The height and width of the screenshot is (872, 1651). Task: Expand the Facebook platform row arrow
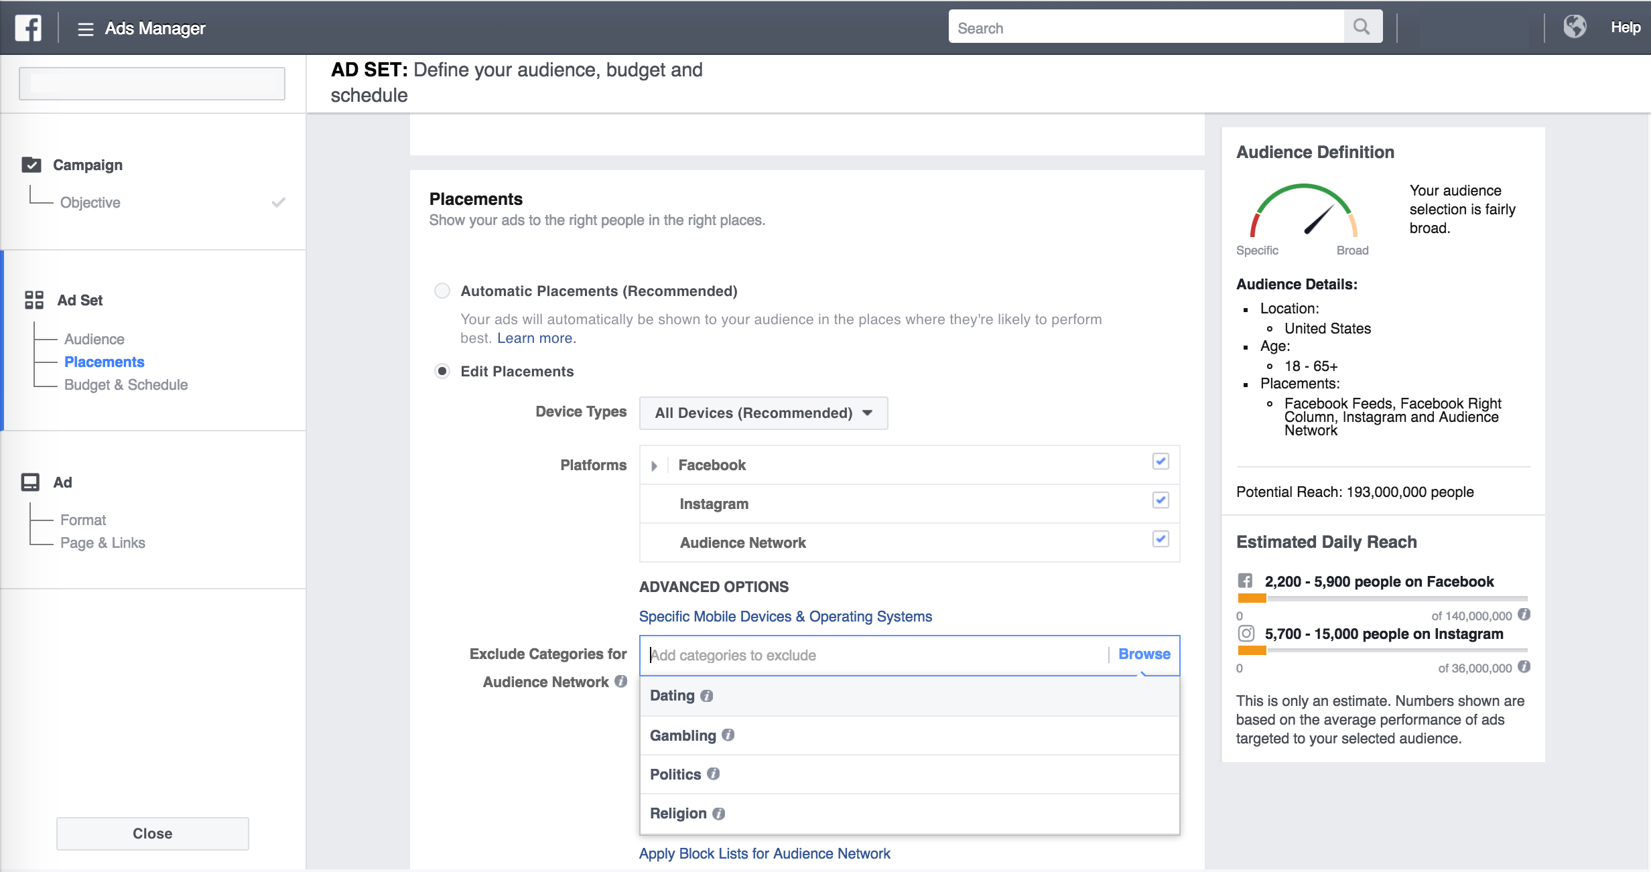pos(654,465)
